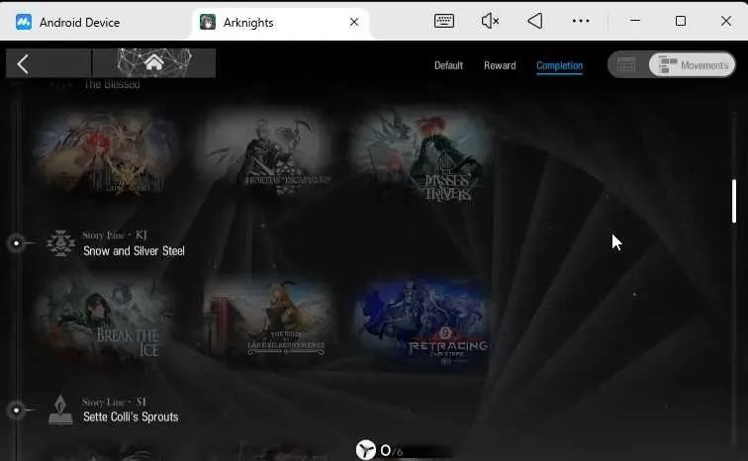Click the Arknights app icon in tab
Screen dimensions: 748x461
click(208, 22)
